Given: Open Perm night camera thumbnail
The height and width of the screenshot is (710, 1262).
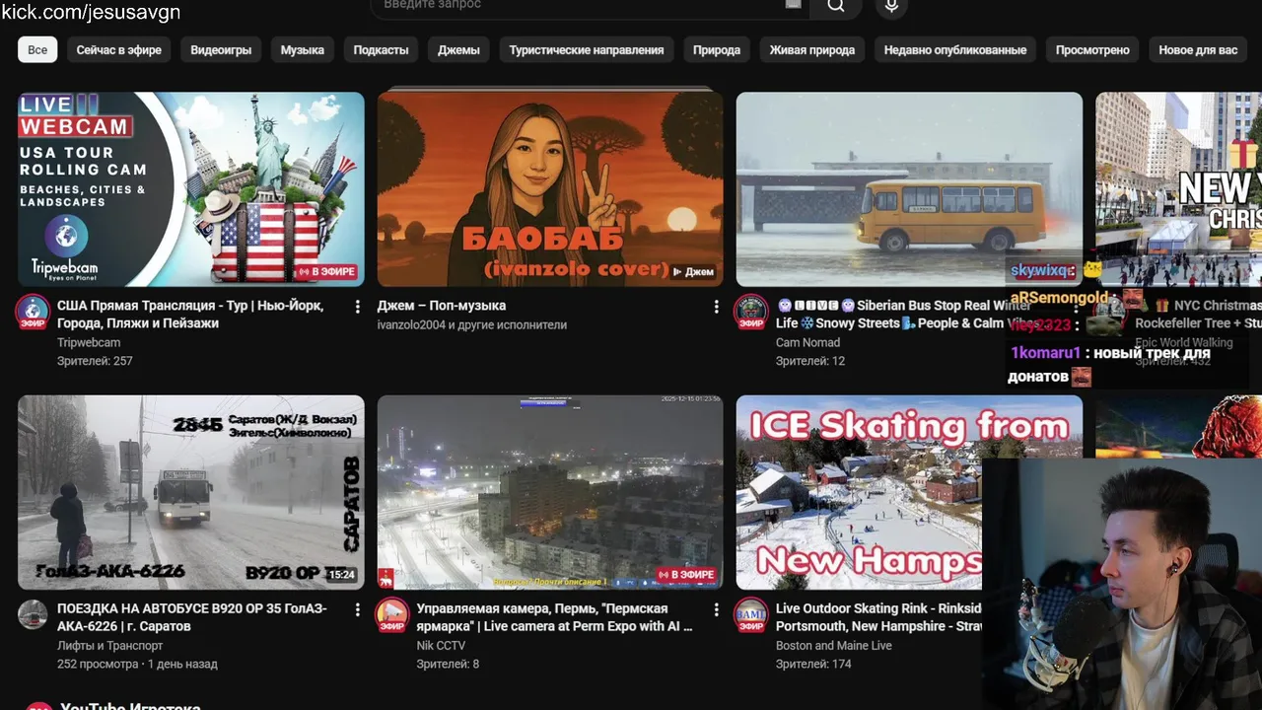Looking at the screenshot, I should (550, 493).
